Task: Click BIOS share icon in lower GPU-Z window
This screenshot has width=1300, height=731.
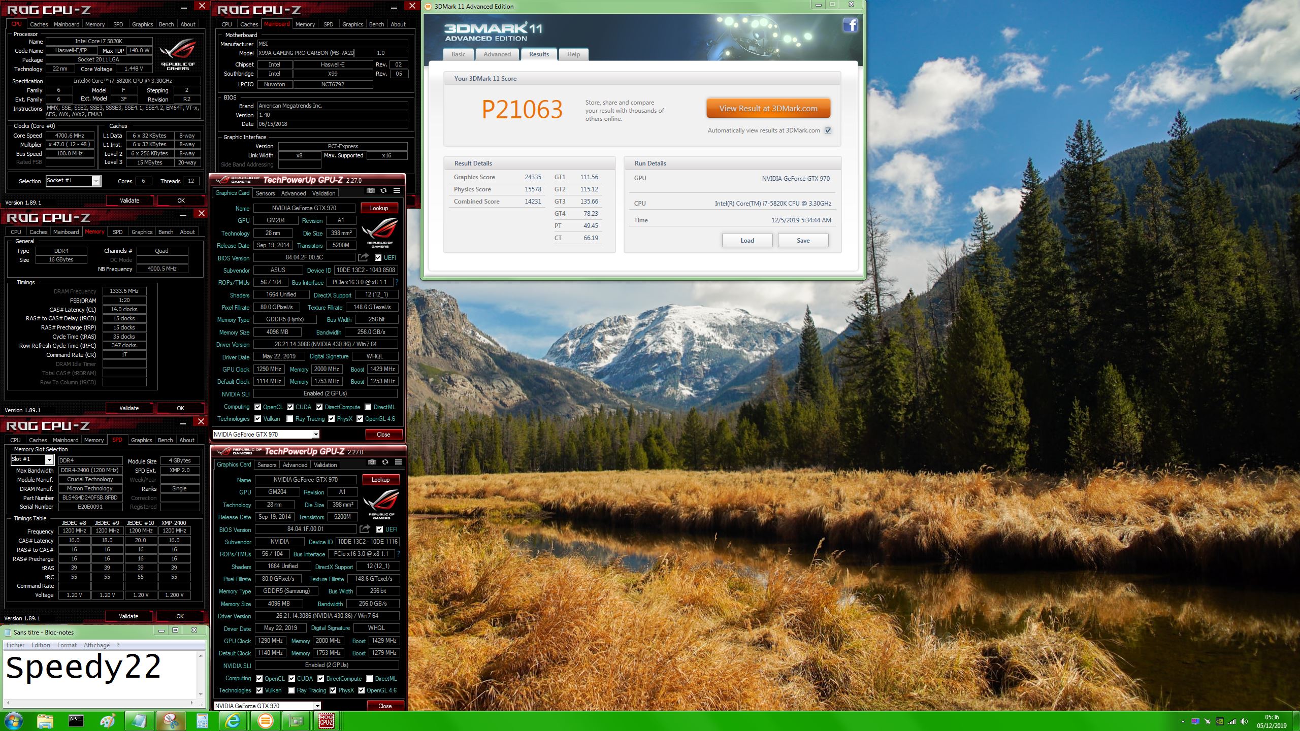Action: click(365, 529)
